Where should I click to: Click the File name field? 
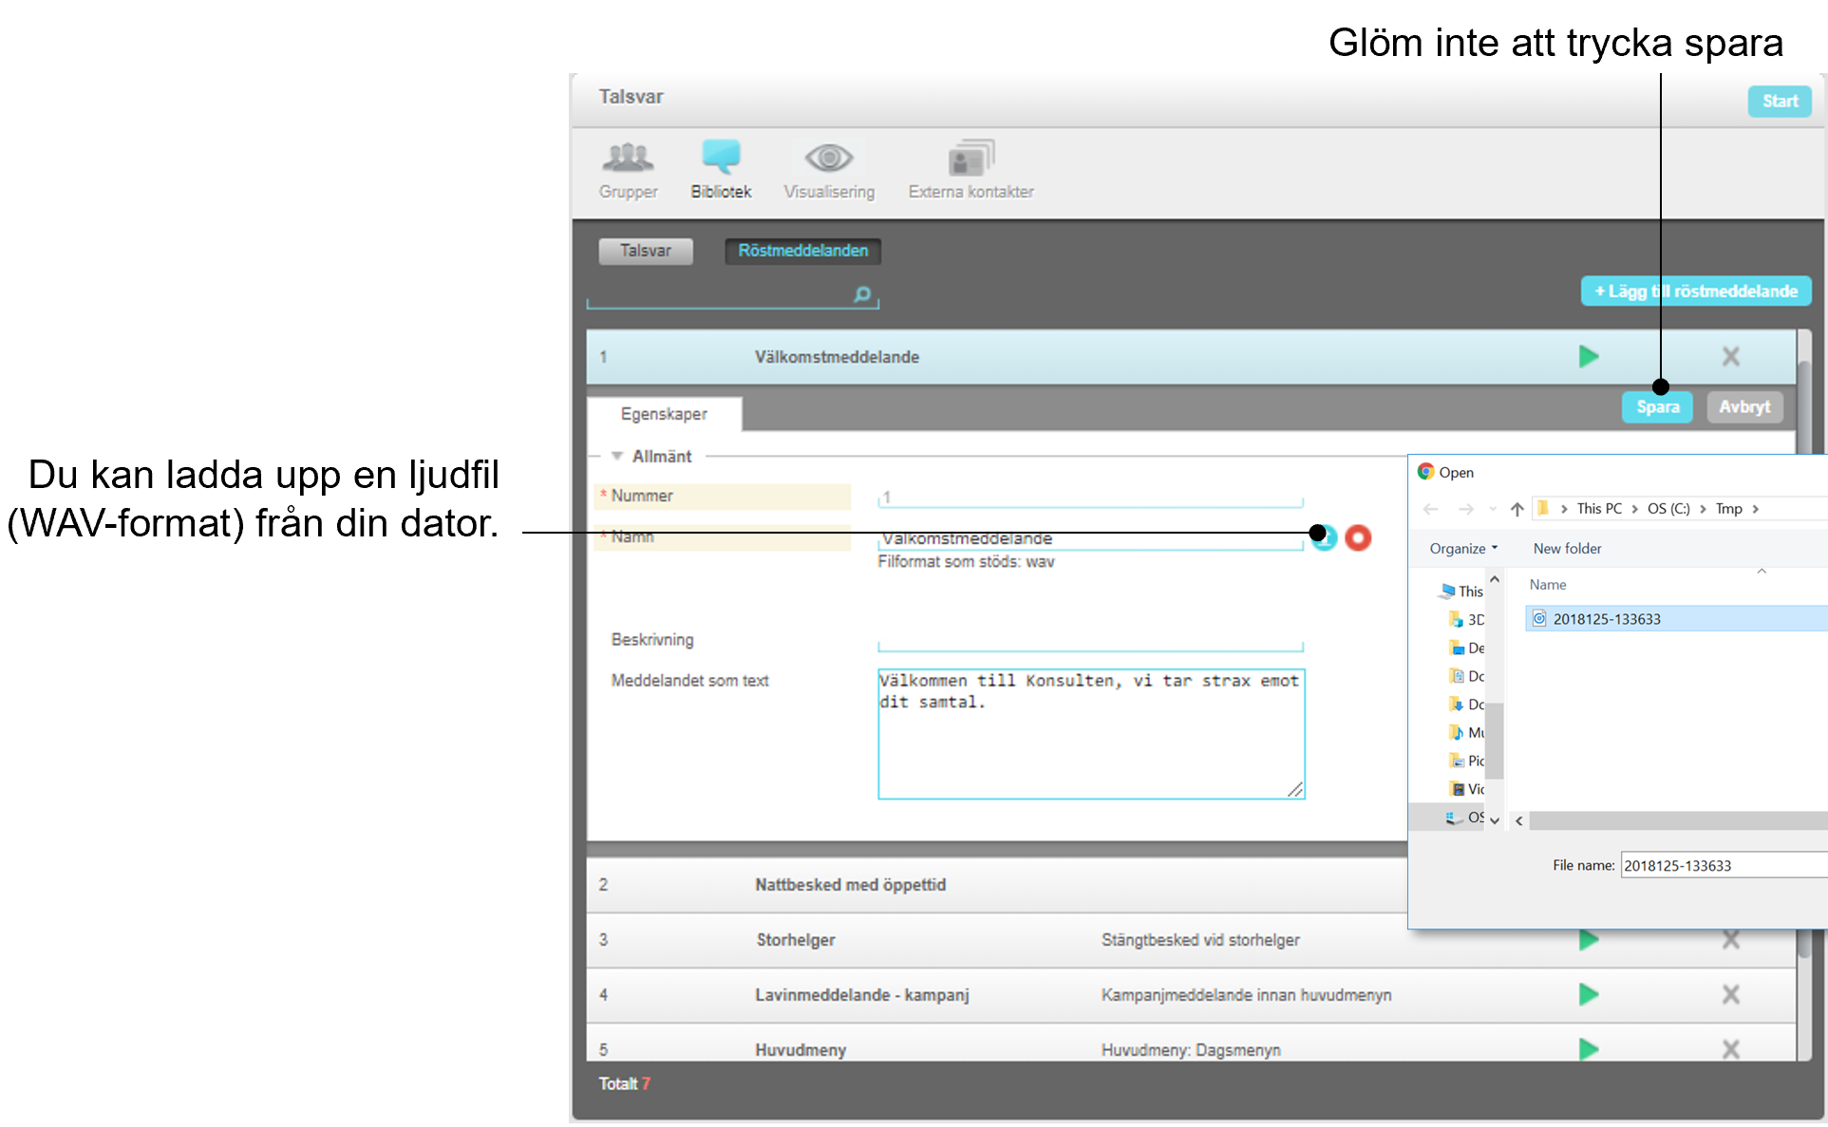coord(1724,865)
